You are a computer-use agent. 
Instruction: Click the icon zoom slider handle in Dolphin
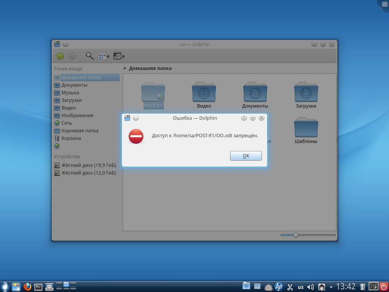click(x=296, y=235)
